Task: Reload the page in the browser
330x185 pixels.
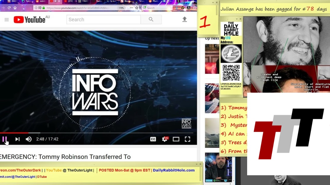Action: pyautogui.click(x=9, y=8)
